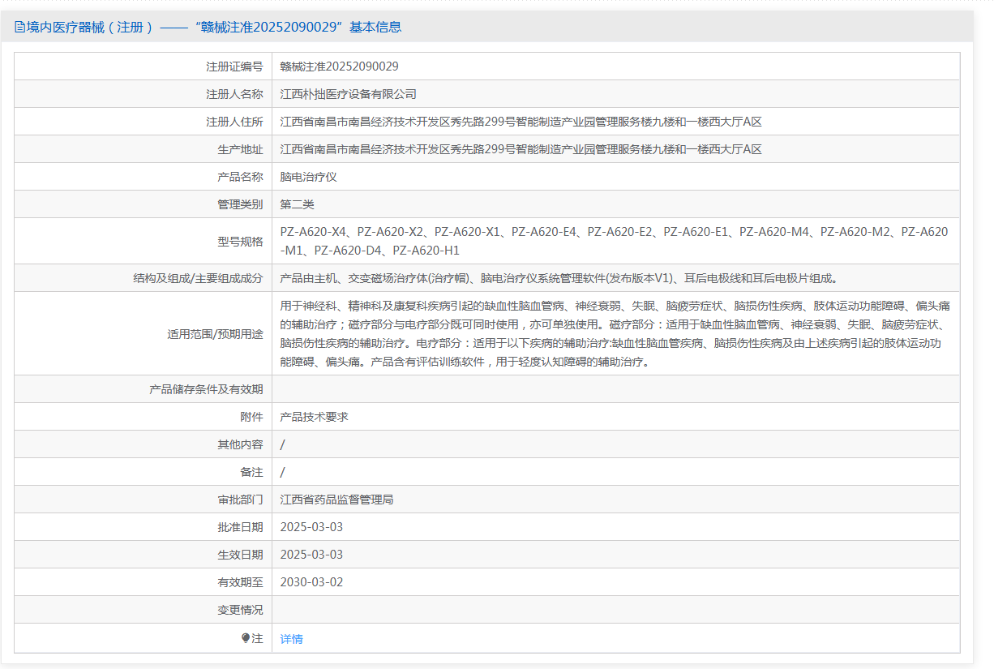This screenshot has height=669, width=994.
Task: Click the 注册人住所 label
Action: pos(234,122)
